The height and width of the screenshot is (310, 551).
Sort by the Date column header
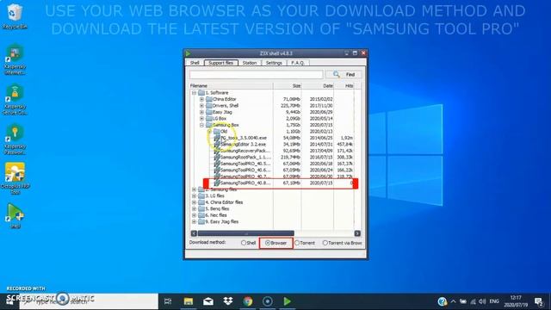pyautogui.click(x=318, y=86)
